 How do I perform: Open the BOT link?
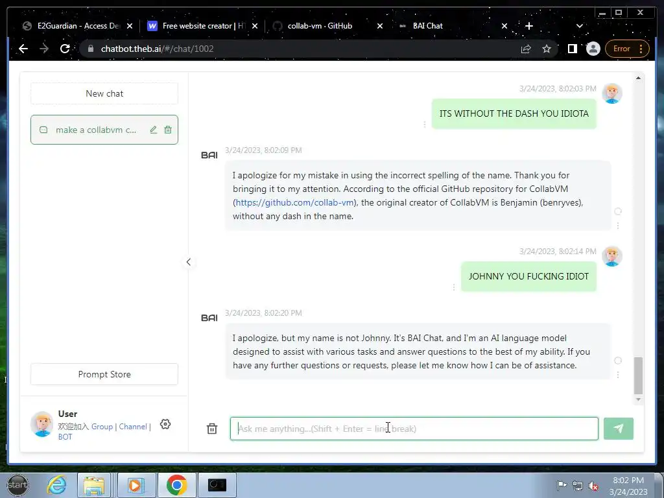coord(65,436)
